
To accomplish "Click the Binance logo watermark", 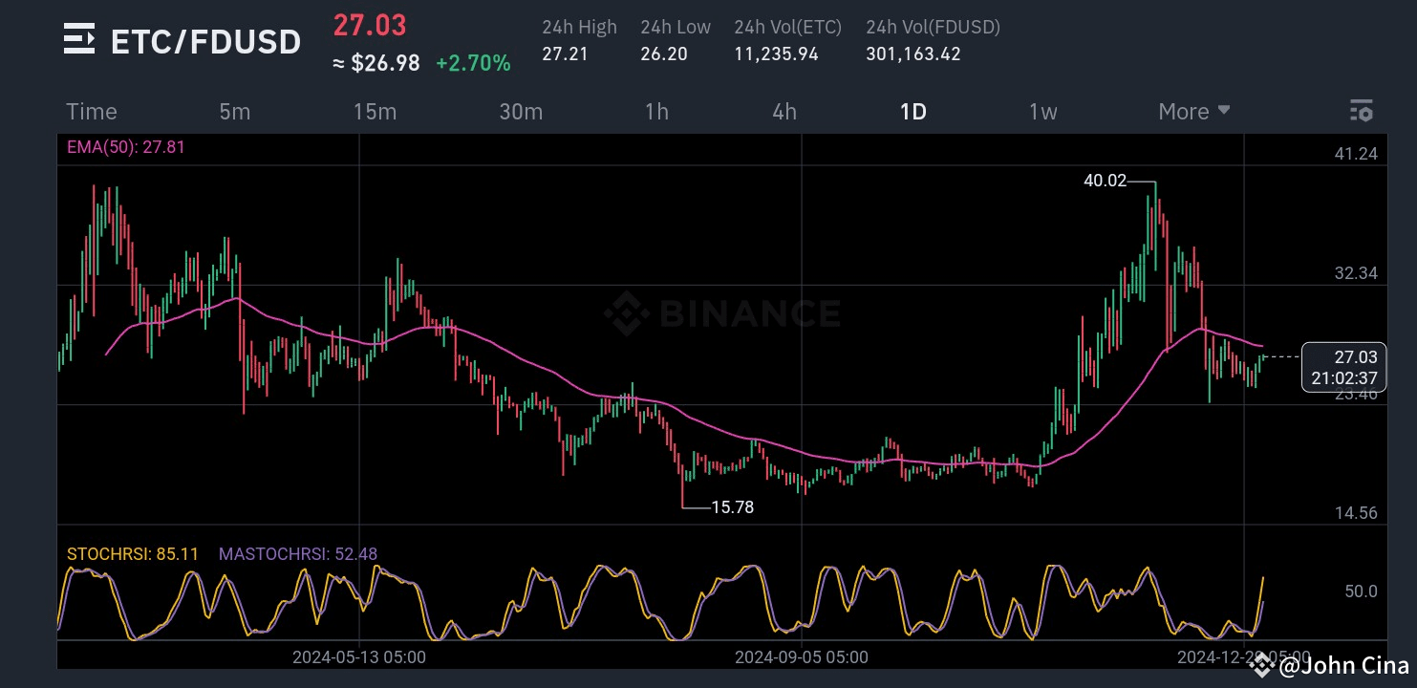I will pos(721,313).
